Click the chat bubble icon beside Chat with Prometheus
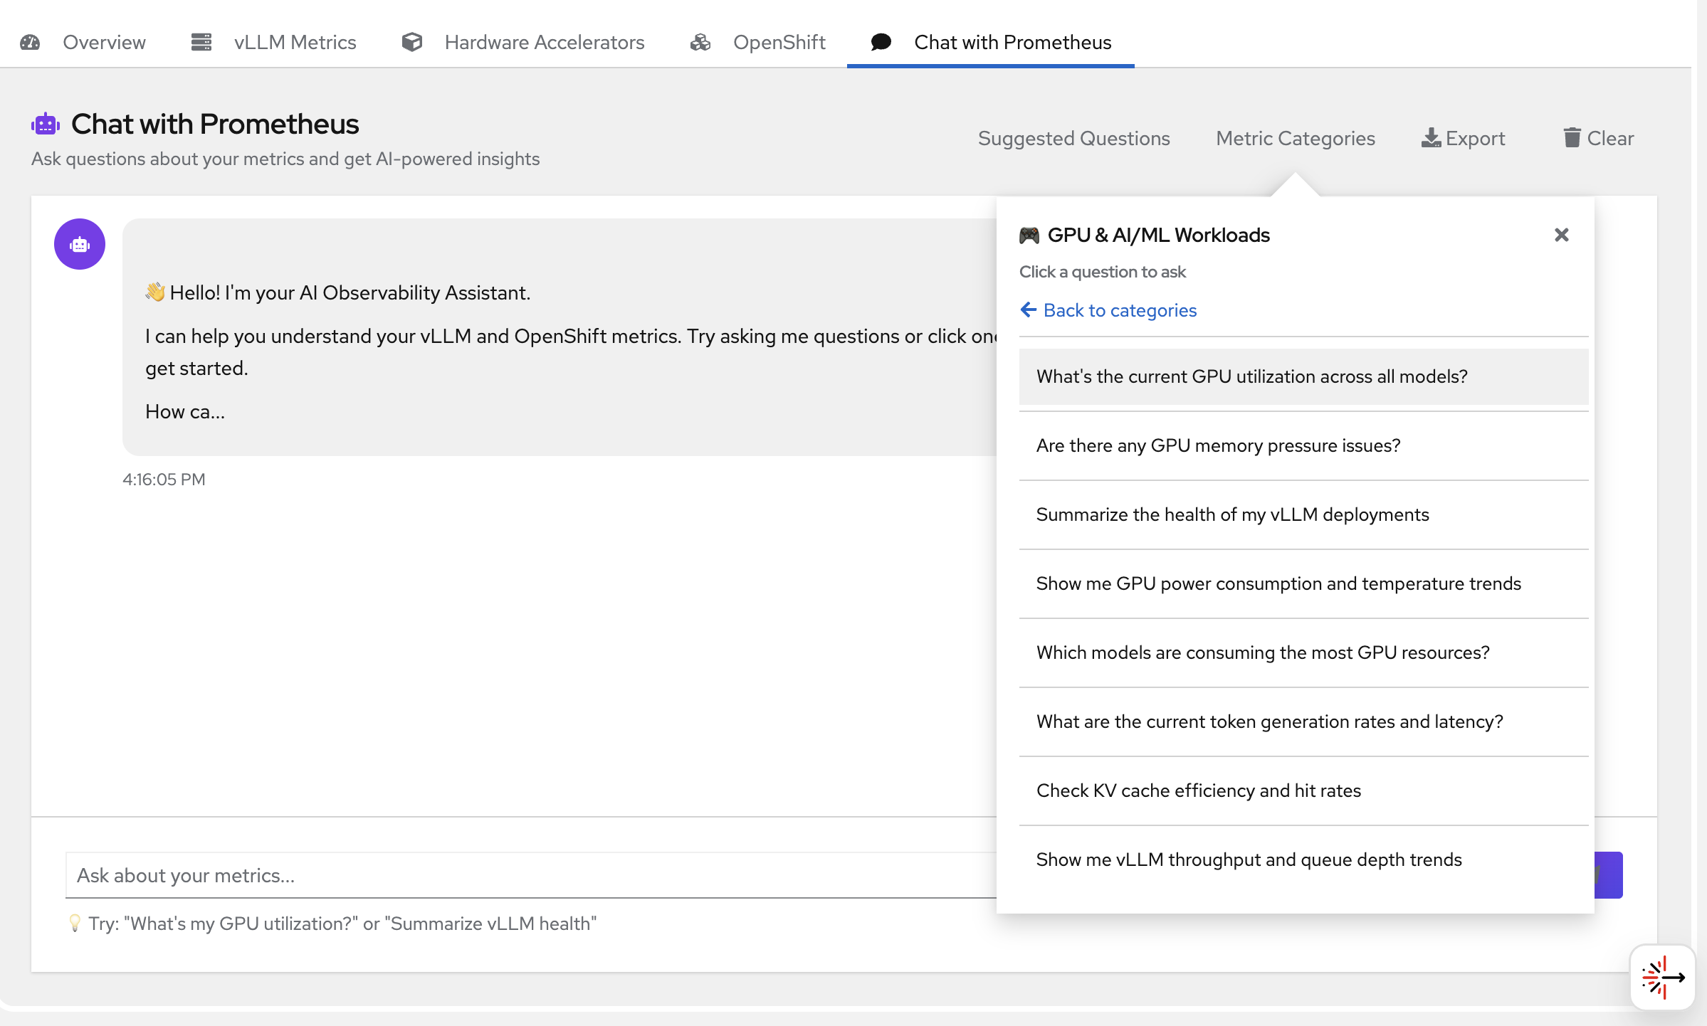 (x=881, y=42)
